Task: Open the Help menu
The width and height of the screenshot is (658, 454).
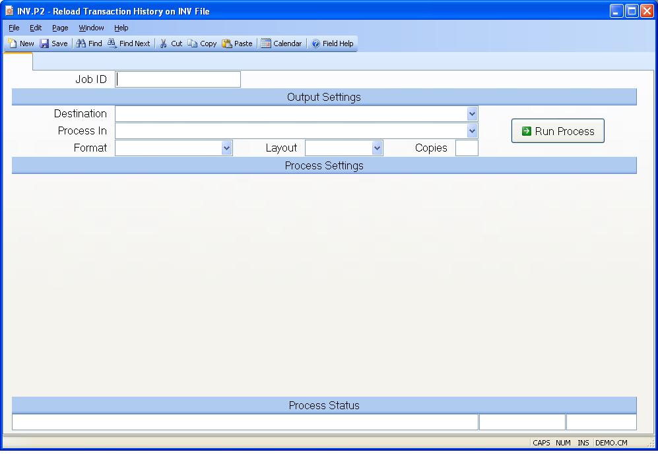Action: [121, 28]
